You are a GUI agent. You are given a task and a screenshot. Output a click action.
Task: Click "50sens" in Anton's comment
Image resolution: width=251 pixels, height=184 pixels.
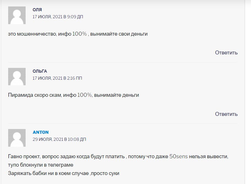click(x=178, y=157)
